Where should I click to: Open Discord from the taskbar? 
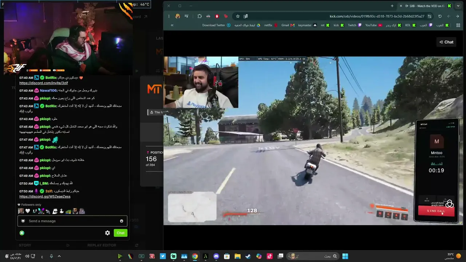pyautogui.click(x=216, y=256)
